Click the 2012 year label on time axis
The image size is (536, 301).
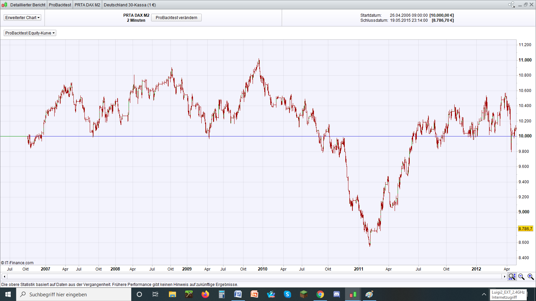pyautogui.click(x=476, y=269)
